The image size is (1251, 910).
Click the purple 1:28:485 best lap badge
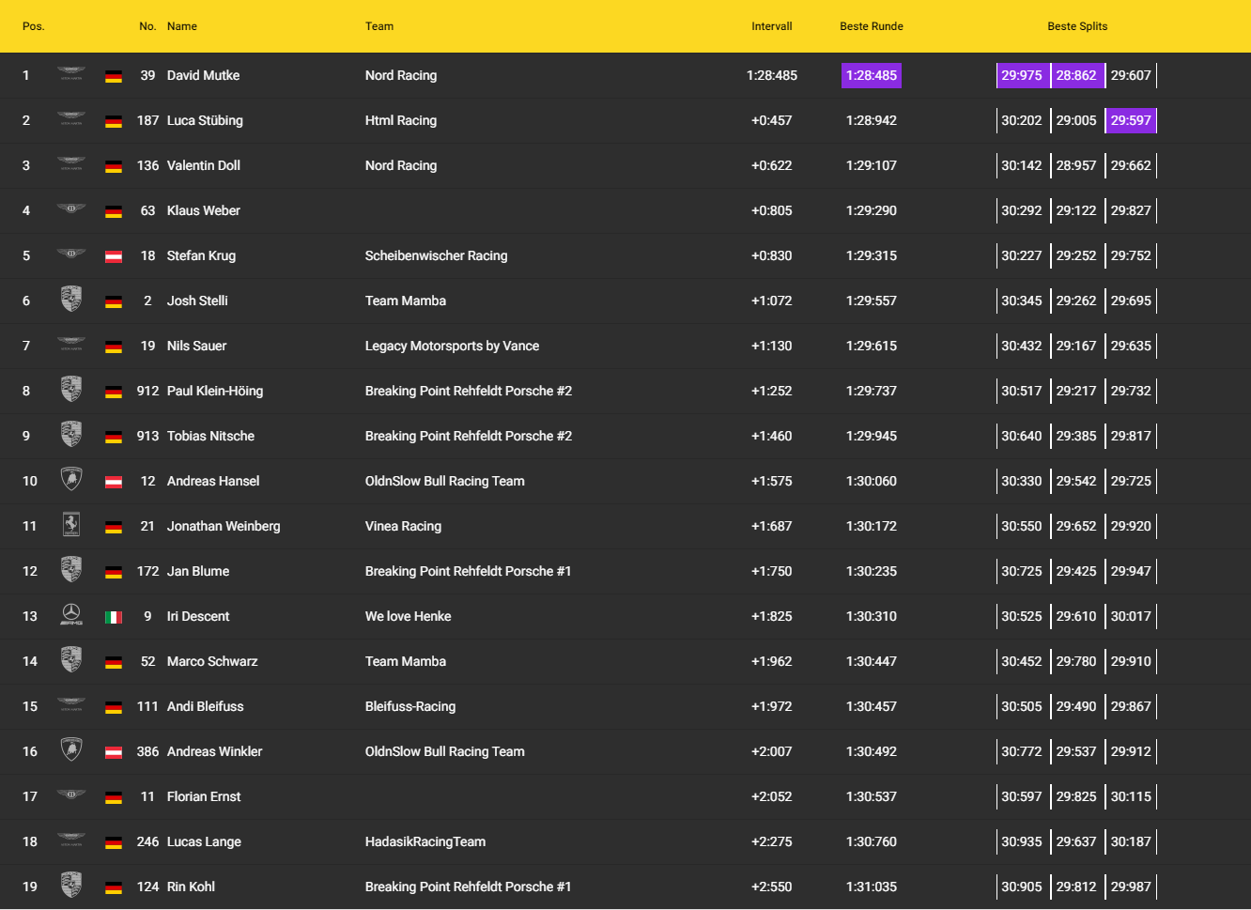(x=871, y=75)
